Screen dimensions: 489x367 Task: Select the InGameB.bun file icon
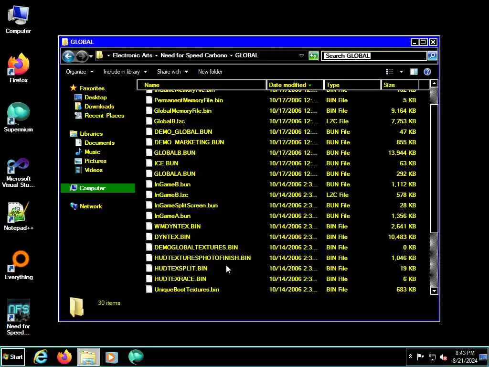[149, 184]
